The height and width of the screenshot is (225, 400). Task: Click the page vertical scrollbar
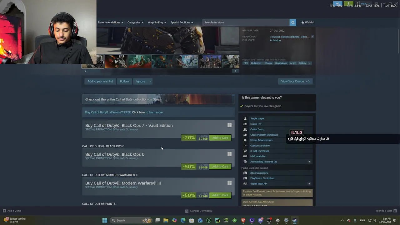(x=398, y=41)
